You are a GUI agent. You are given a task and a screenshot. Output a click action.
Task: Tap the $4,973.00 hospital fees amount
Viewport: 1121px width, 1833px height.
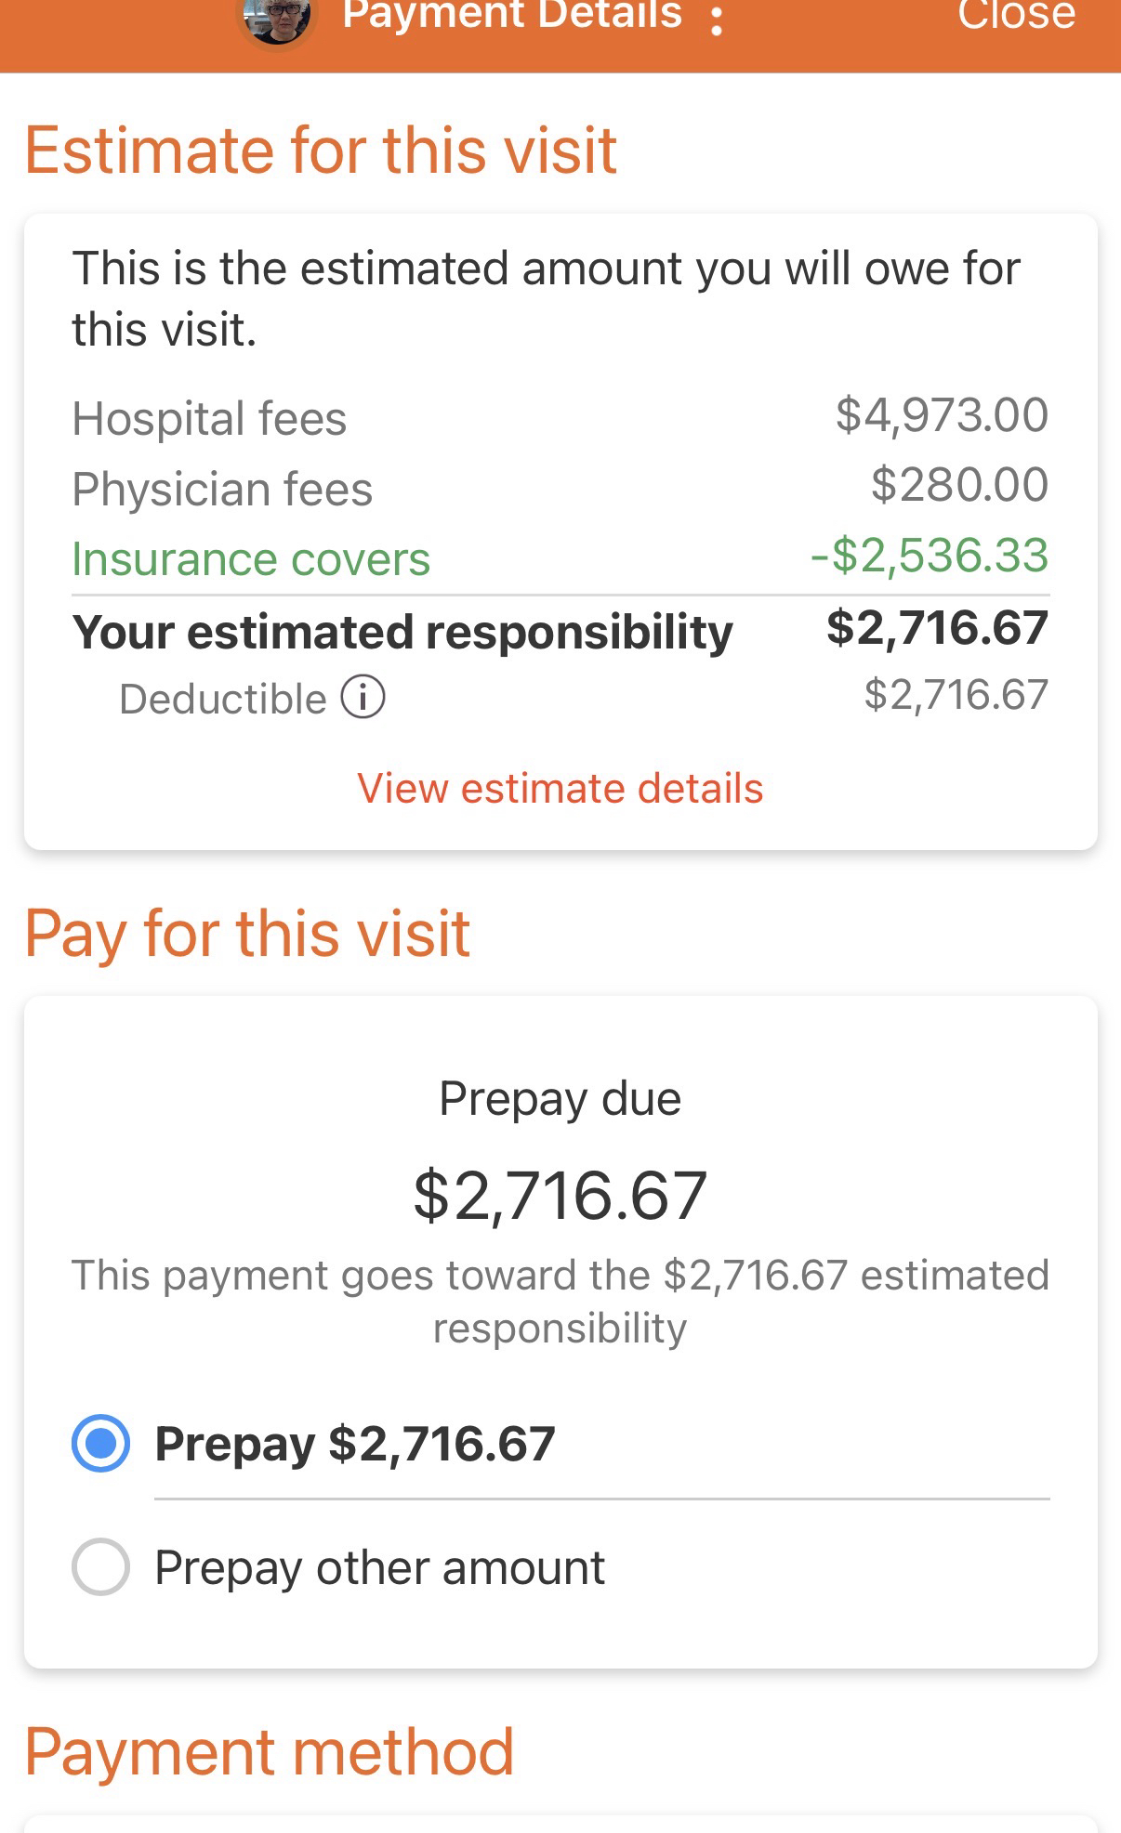[x=942, y=415]
